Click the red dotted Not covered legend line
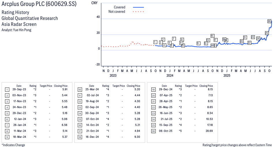 coord(138,12)
